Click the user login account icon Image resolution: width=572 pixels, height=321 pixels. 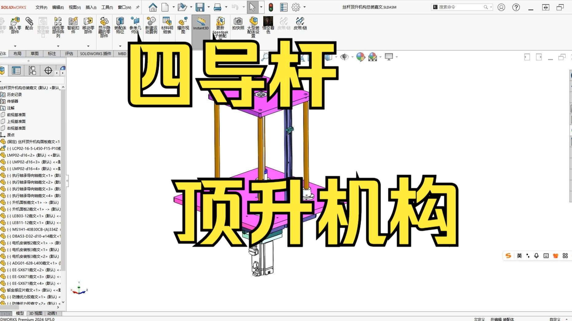pos(501,7)
